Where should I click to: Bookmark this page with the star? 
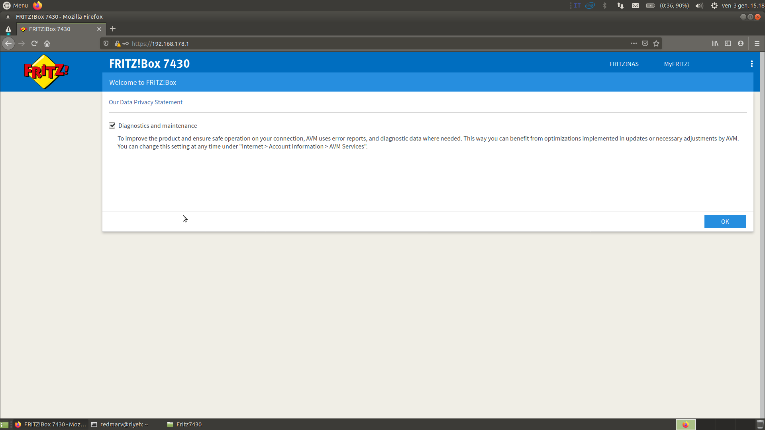click(x=656, y=43)
